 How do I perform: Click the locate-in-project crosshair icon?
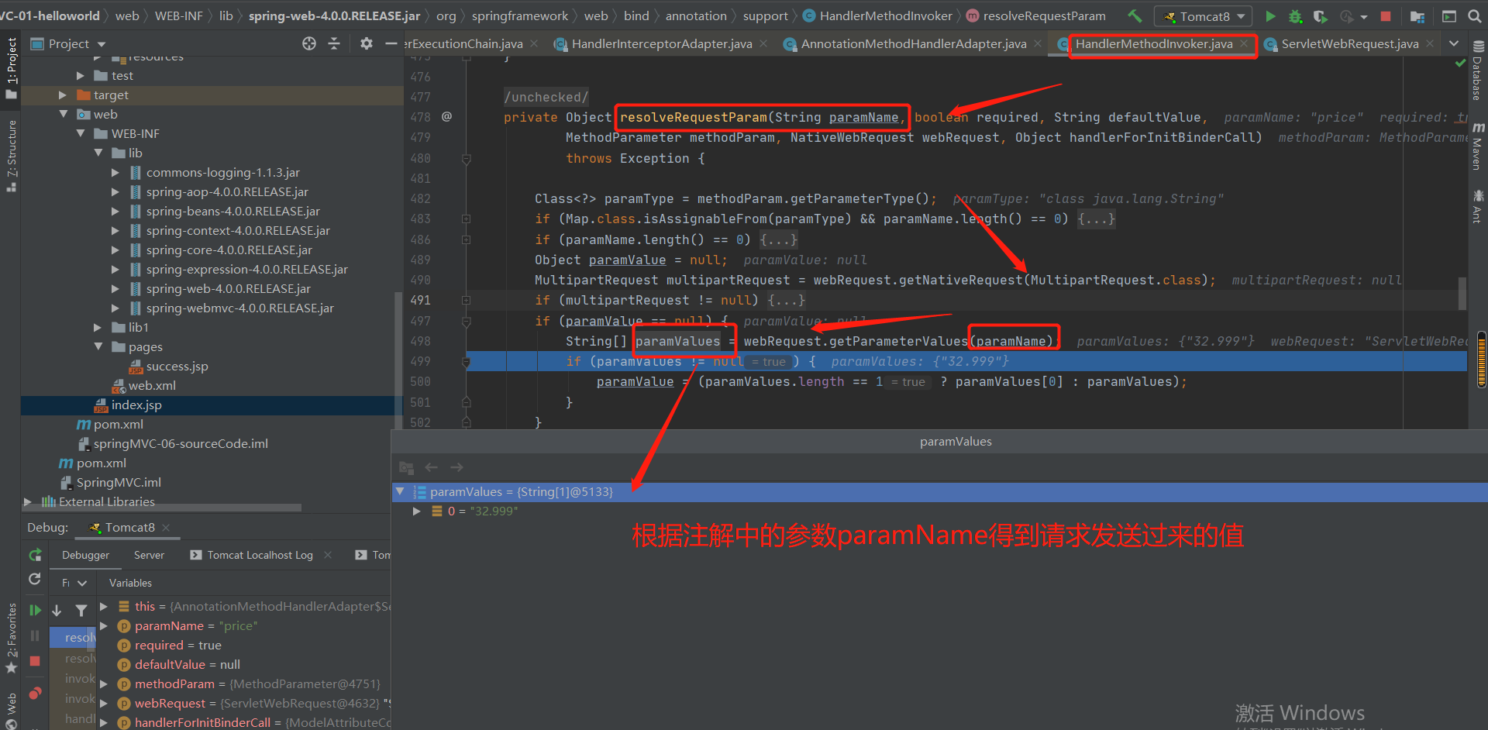309,43
